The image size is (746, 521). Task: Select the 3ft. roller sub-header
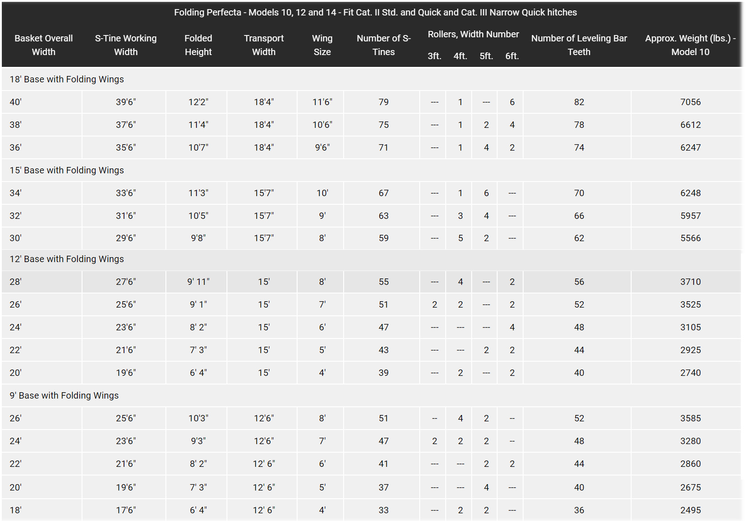click(x=434, y=56)
